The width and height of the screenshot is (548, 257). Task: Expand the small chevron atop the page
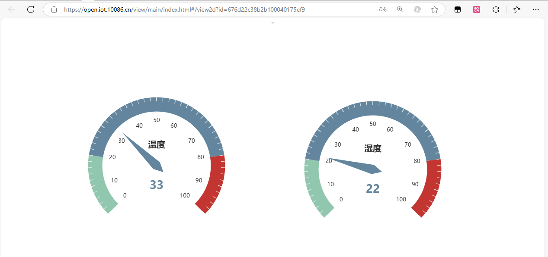tap(272, 22)
